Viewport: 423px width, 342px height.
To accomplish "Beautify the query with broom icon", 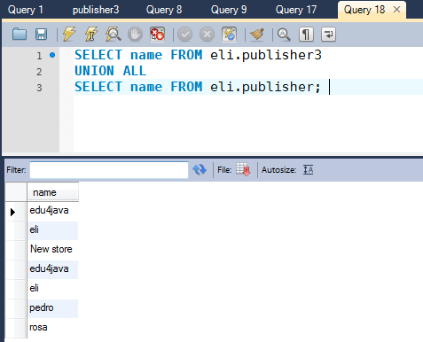I will pyautogui.click(x=257, y=35).
